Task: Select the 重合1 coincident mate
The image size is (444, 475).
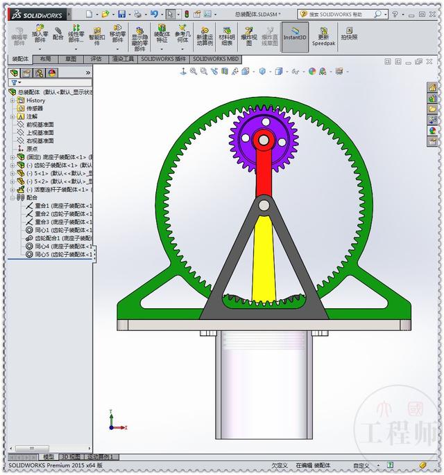Action: click(63, 206)
